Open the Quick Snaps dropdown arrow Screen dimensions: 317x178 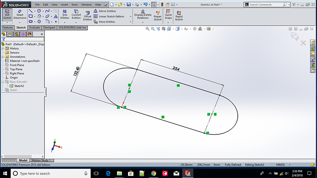(168, 23)
